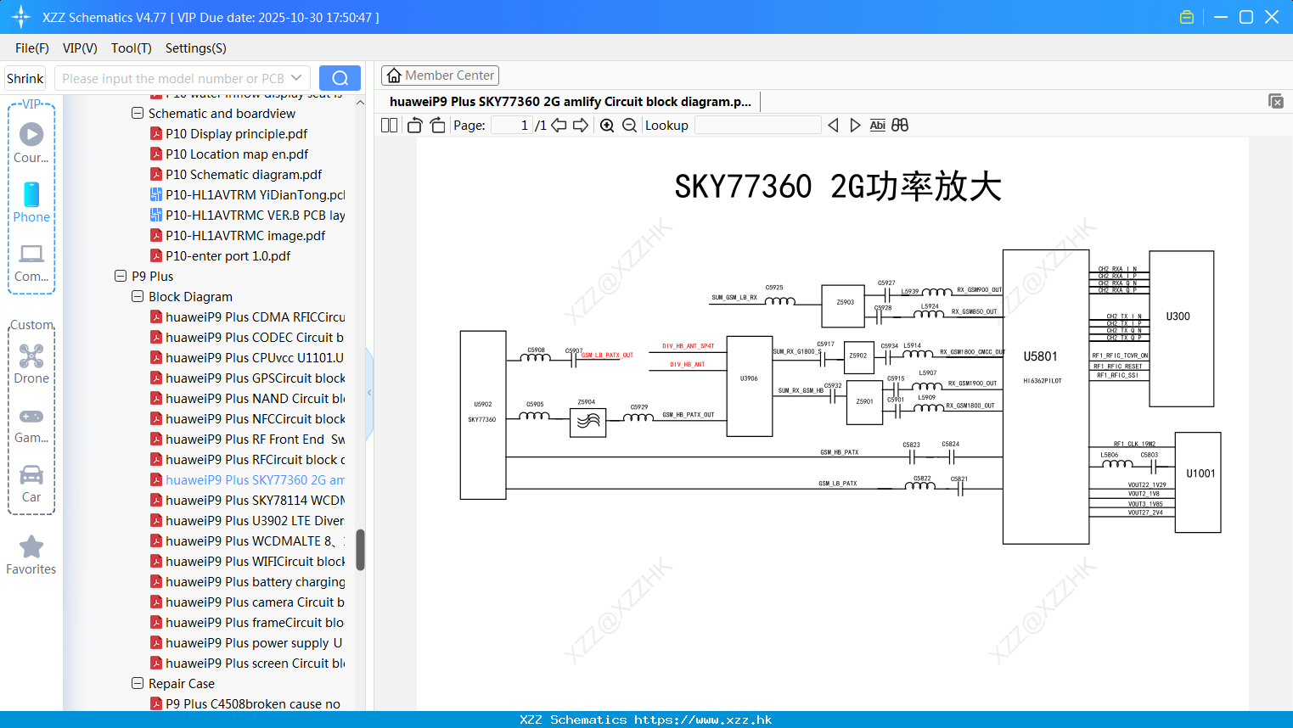The image size is (1293, 728).
Task: Go to the next page arrow
Action: [x=581, y=126]
